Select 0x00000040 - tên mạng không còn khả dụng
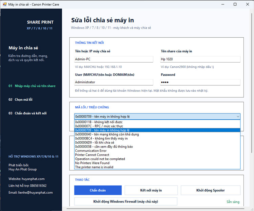Image resolution: width=254 pixels, height=211 pixels. point(157,134)
